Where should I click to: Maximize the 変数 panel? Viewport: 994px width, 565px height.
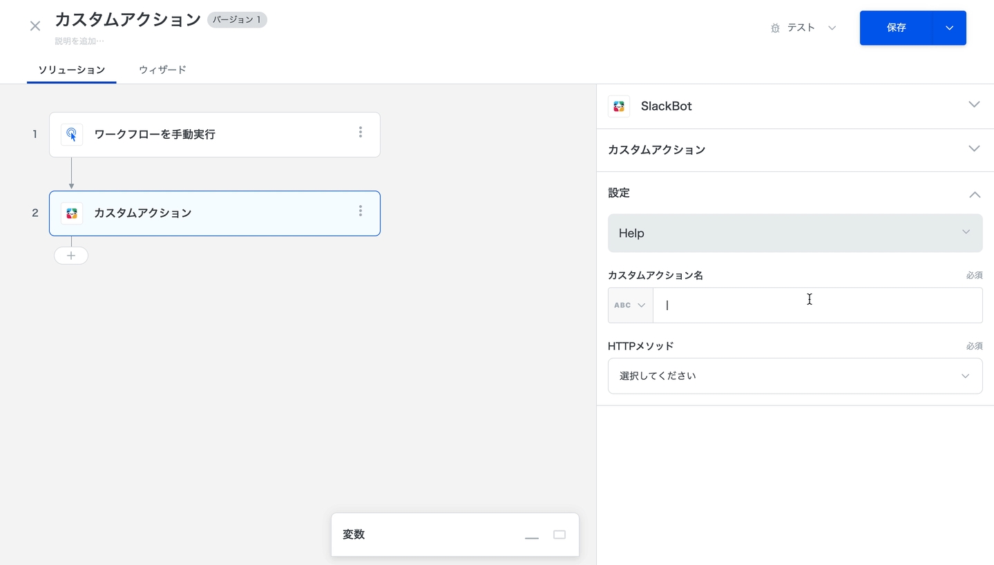click(x=560, y=535)
